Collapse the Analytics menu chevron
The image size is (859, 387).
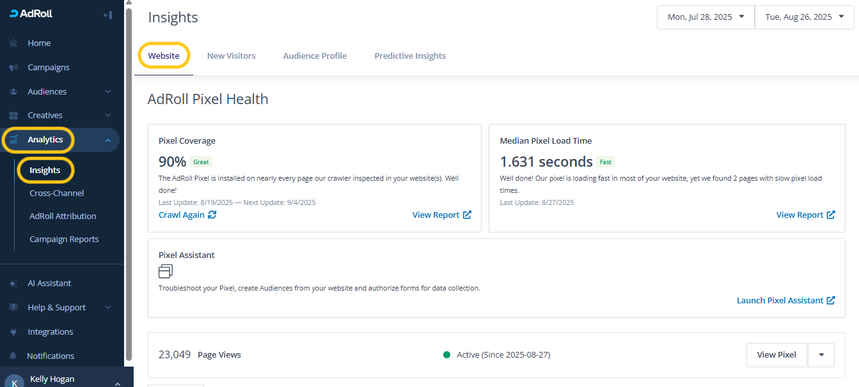click(107, 140)
